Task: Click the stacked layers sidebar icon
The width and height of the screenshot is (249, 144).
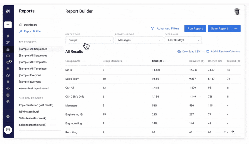Action: coord(8,69)
